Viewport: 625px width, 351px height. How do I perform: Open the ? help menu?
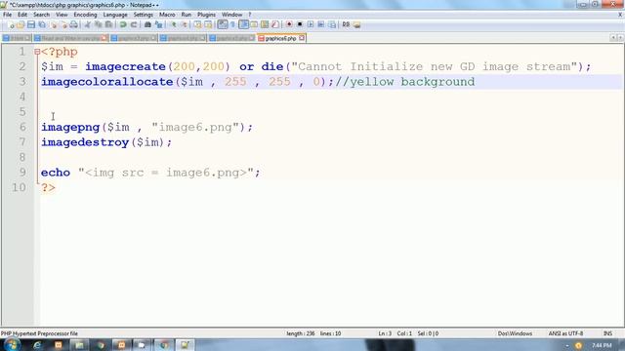pyautogui.click(x=250, y=15)
